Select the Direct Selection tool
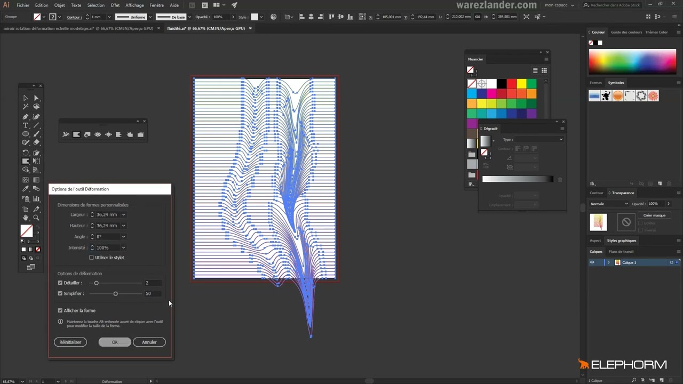The image size is (683, 384). tap(36, 98)
